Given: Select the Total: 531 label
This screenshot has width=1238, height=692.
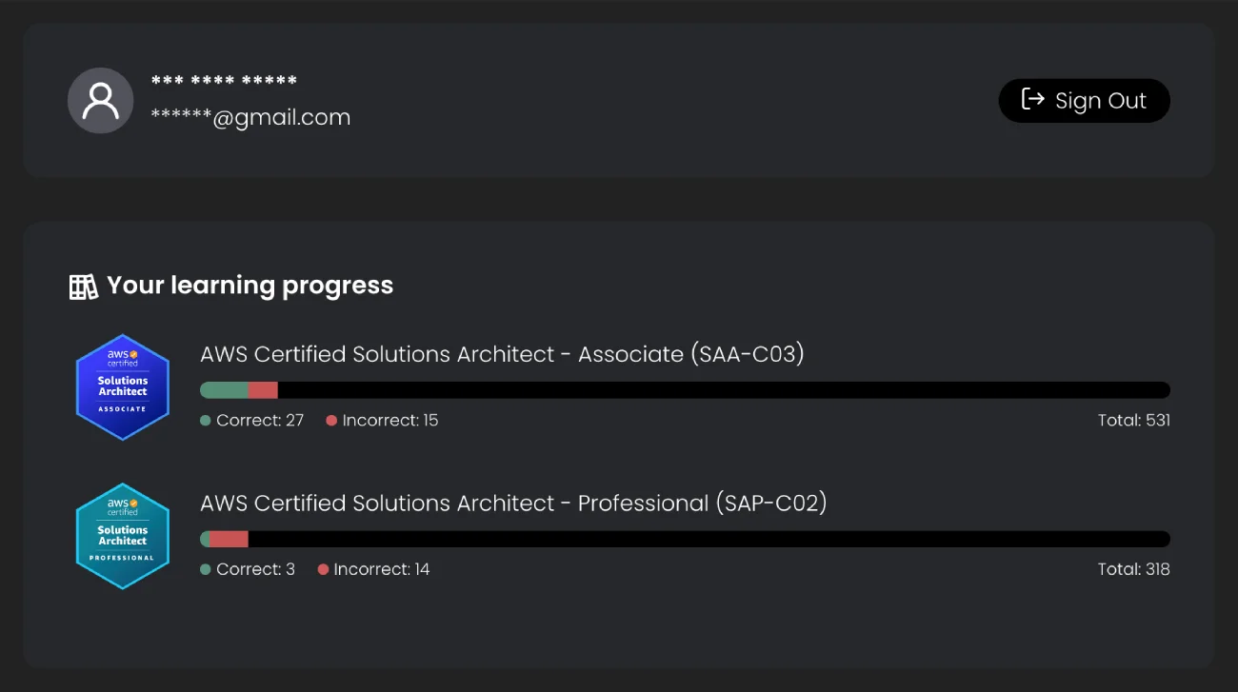Looking at the screenshot, I should point(1133,421).
